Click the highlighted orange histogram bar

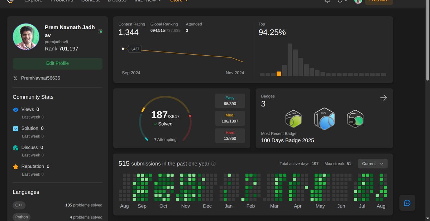[279, 74]
